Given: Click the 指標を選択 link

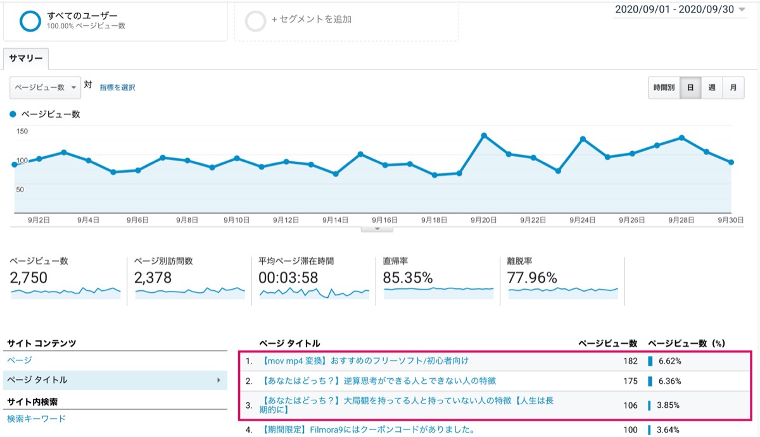Looking at the screenshot, I should 117,88.
